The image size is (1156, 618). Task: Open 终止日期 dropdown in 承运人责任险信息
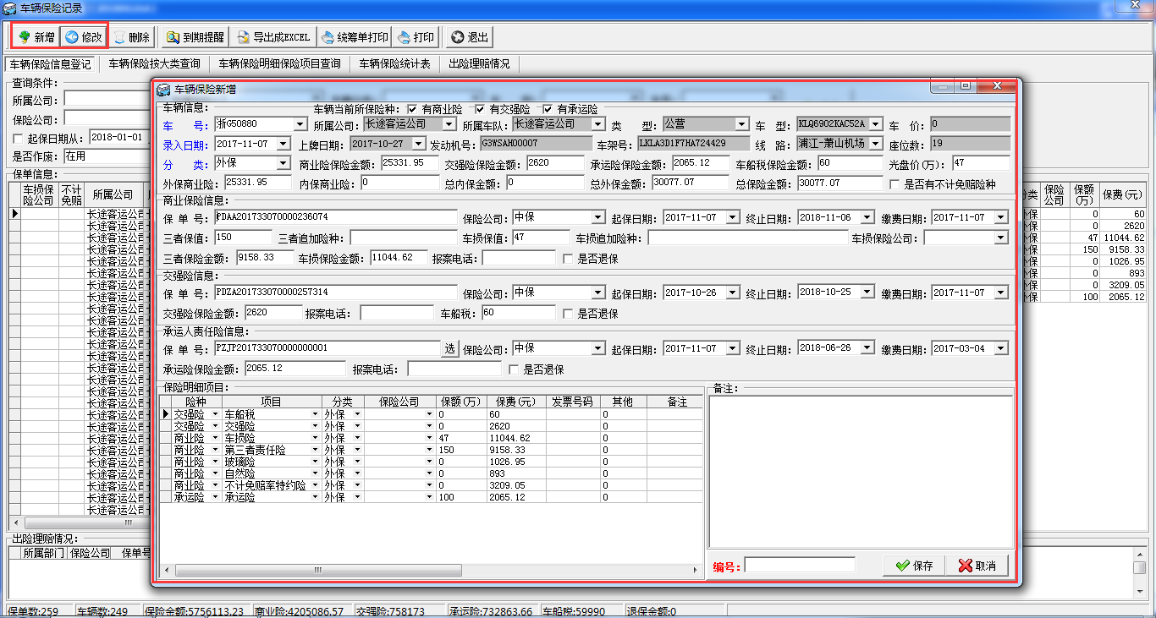[x=867, y=348]
